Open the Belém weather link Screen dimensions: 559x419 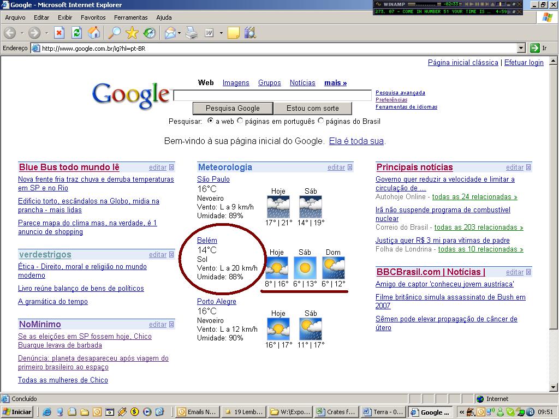coord(207,241)
